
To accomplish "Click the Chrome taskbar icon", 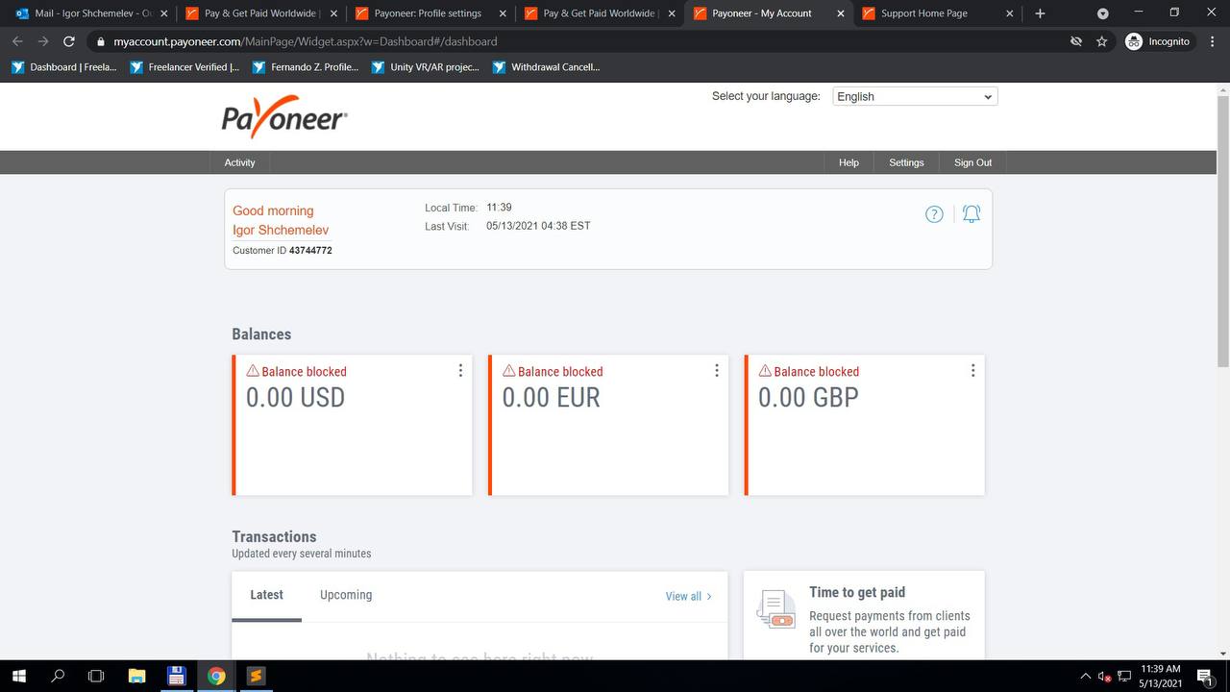I will (x=216, y=676).
